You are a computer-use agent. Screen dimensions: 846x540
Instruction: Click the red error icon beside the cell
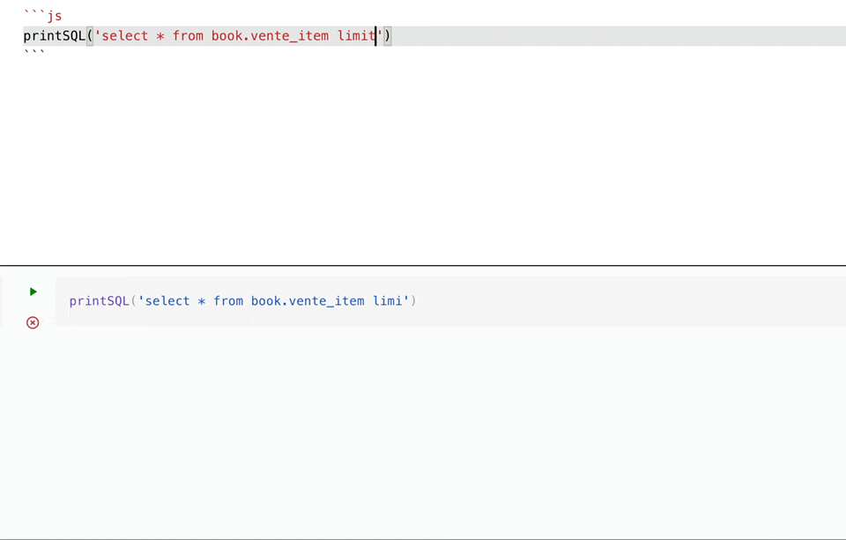coord(33,322)
